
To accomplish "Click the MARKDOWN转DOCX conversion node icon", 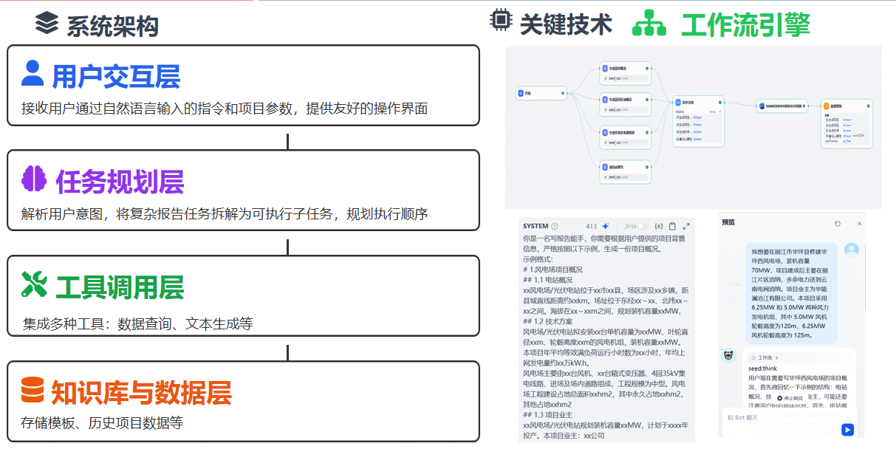I will 762,107.
